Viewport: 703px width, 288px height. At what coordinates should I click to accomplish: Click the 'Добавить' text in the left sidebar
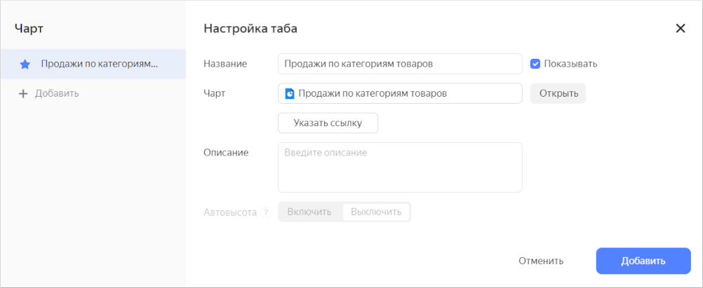pyautogui.click(x=57, y=94)
